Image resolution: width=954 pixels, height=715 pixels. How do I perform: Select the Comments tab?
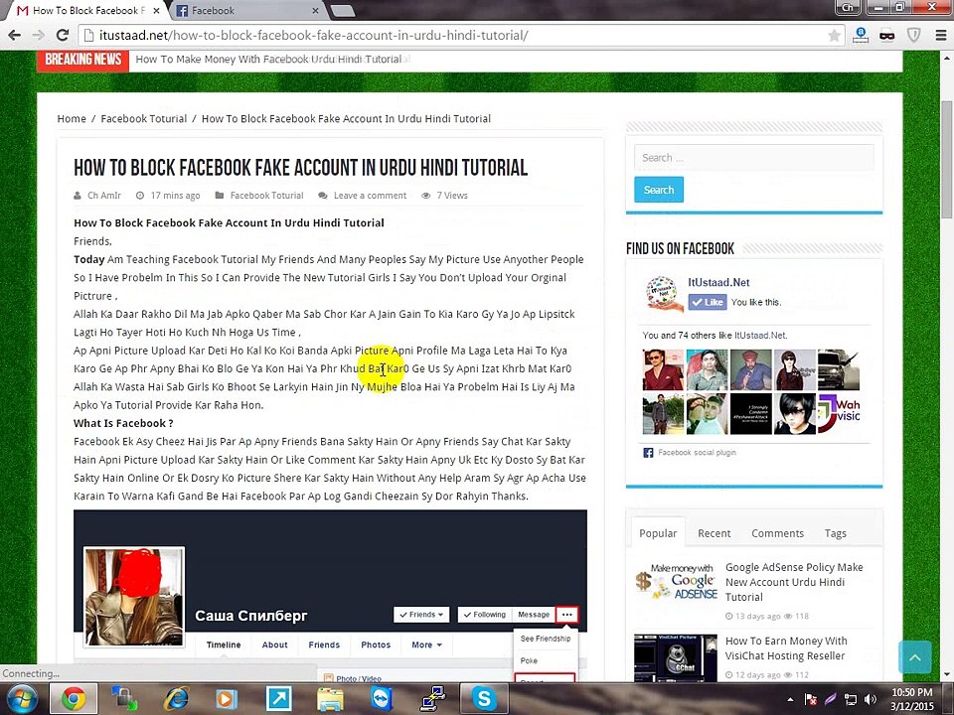coord(777,533)
